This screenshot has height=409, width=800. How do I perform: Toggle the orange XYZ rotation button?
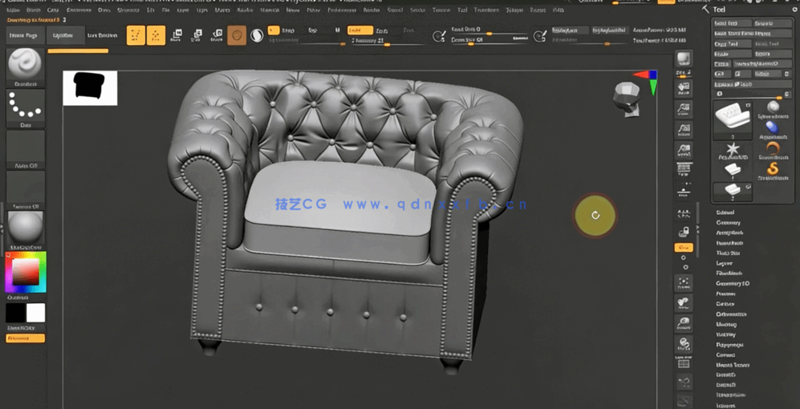pos(684,248)
